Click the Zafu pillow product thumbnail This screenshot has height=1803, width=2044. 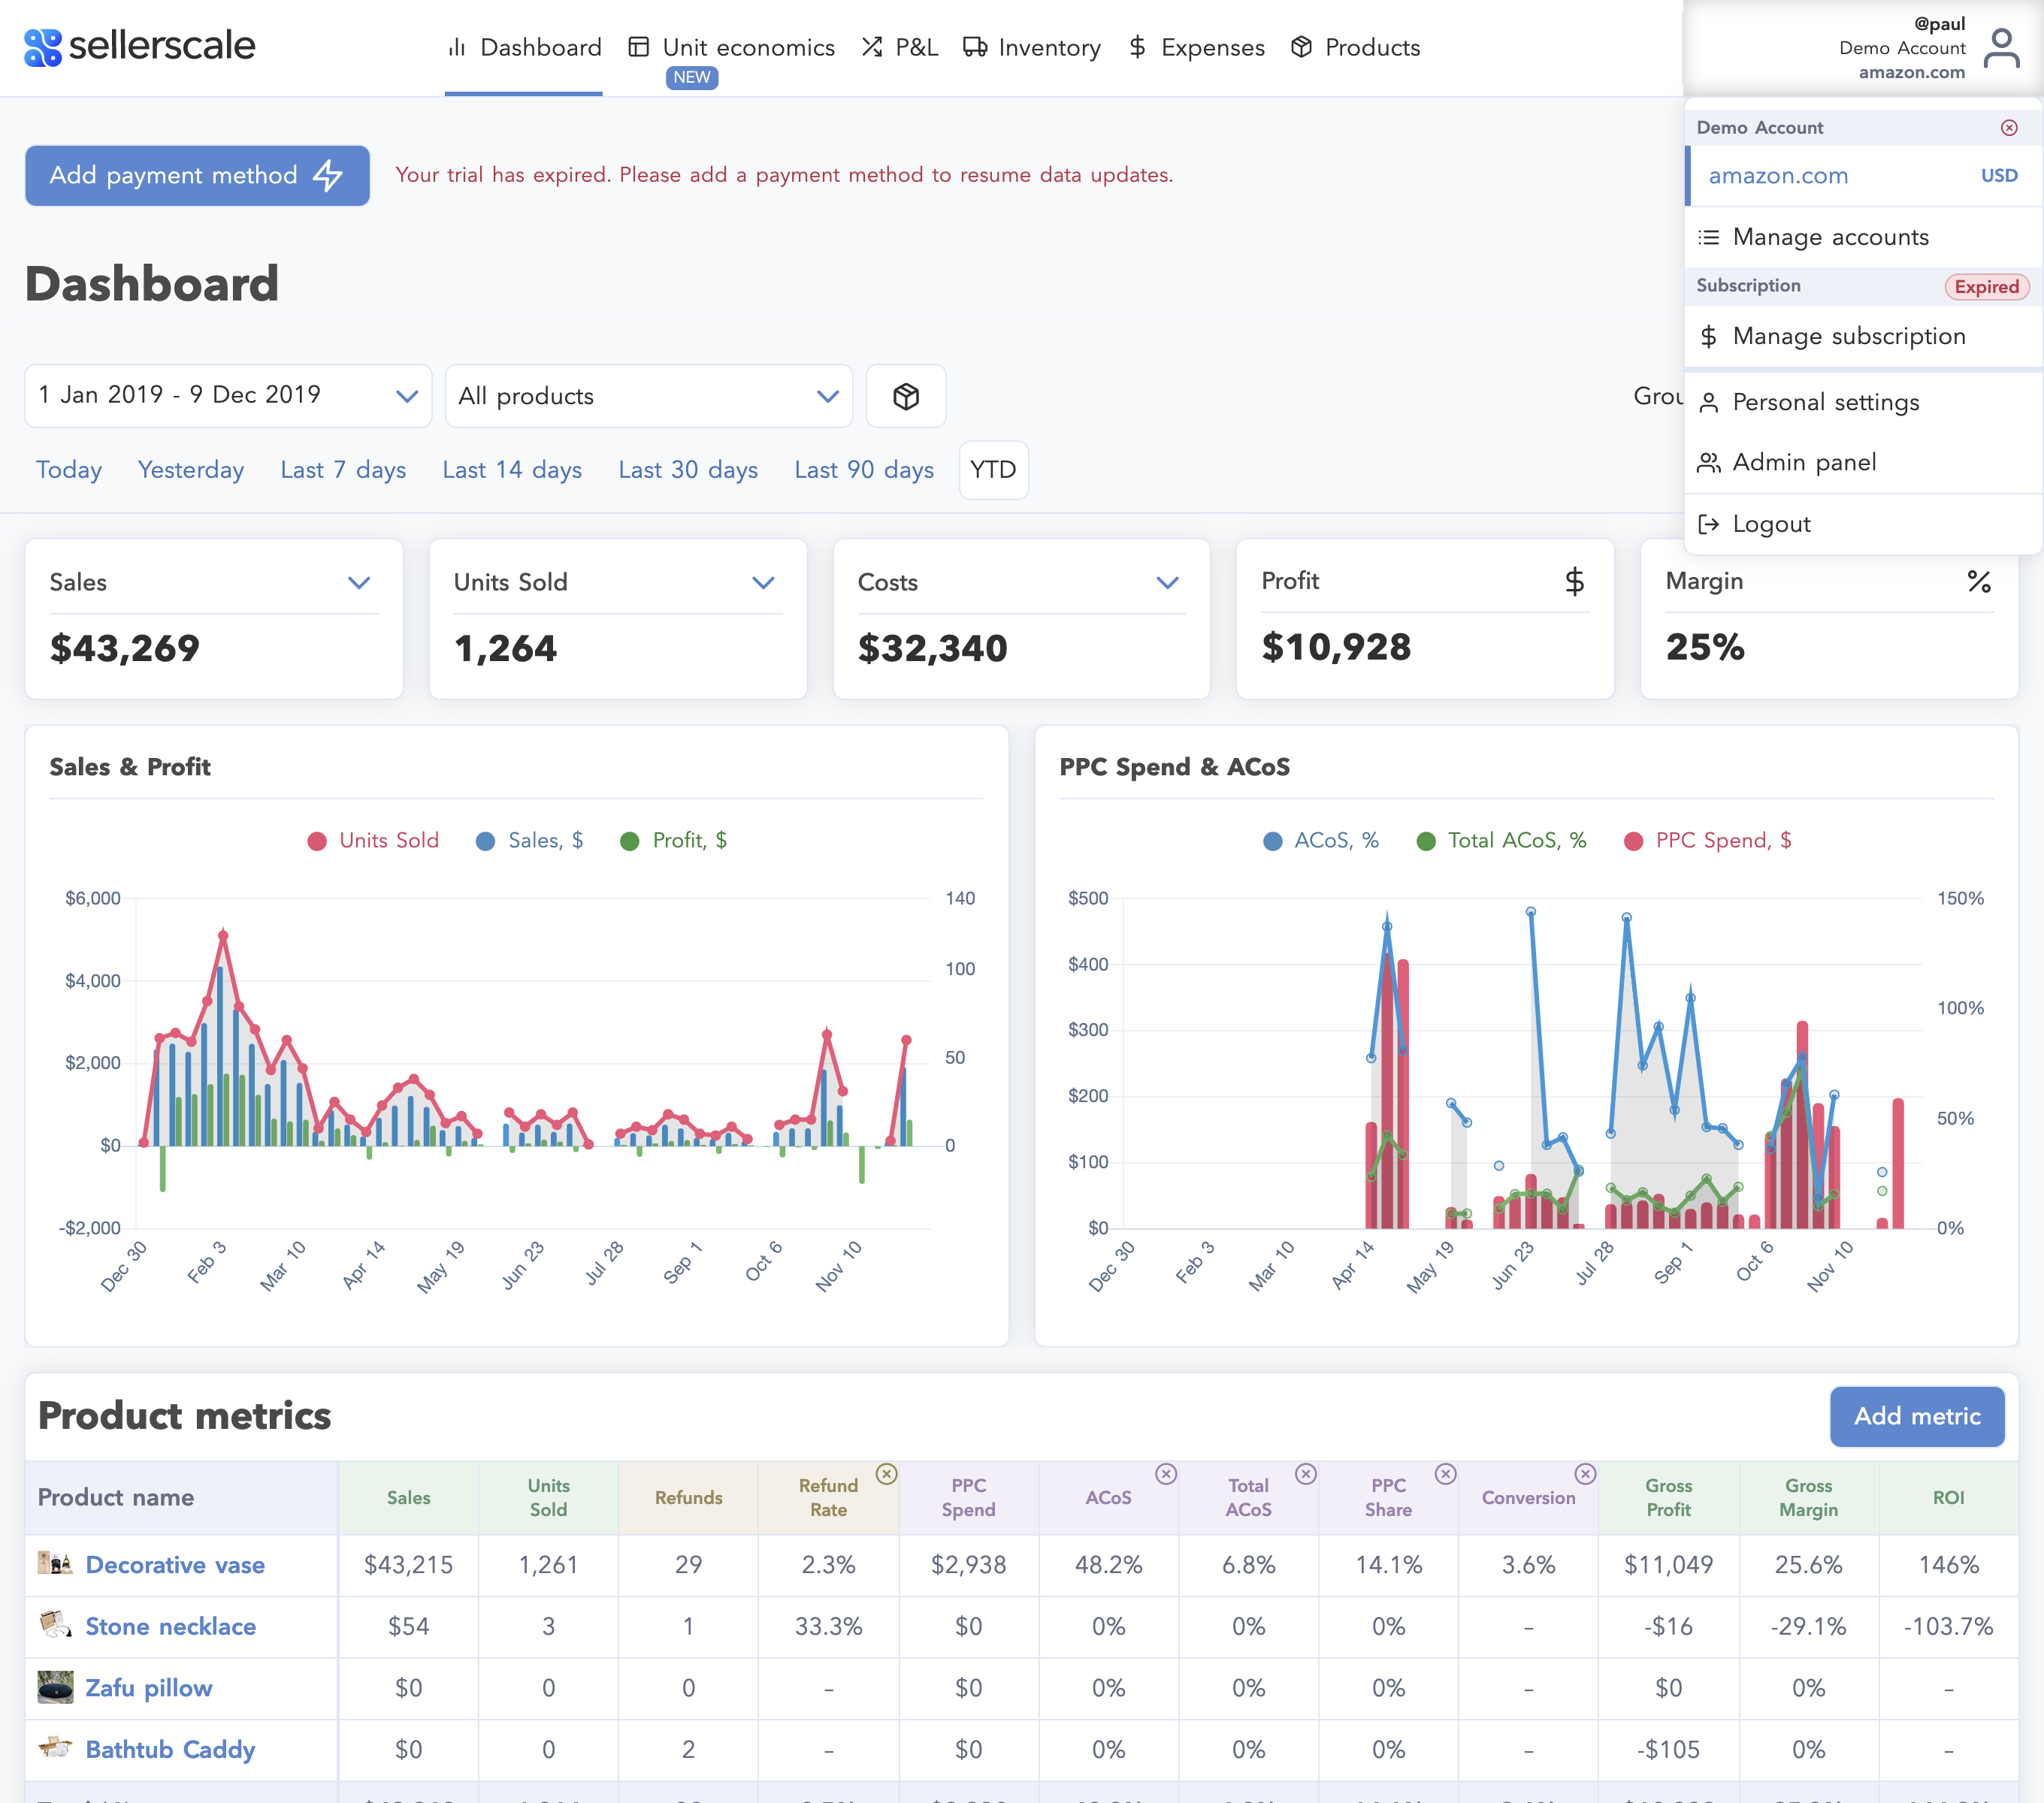pyautogui.click(x=55, y=1687)
